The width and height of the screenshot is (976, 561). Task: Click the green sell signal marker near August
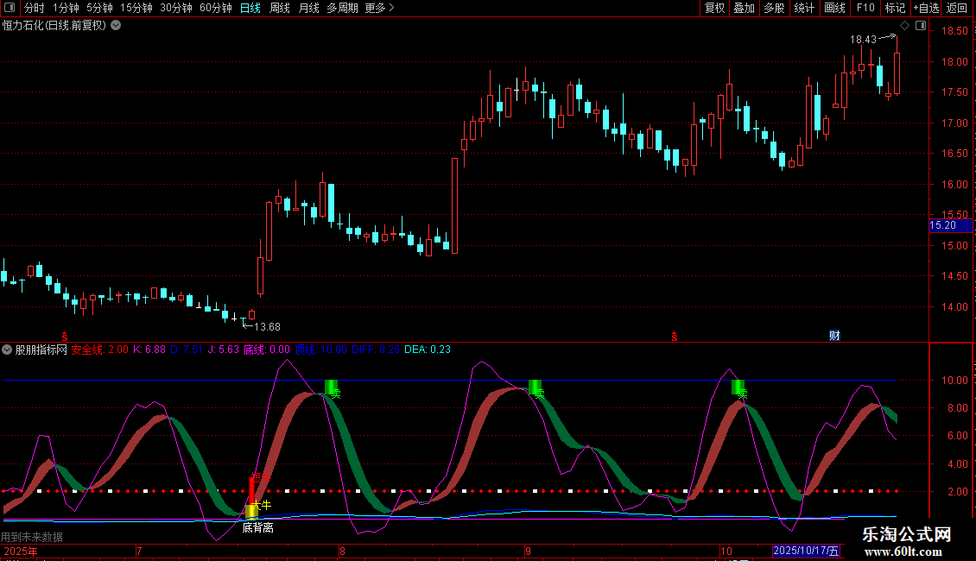click(331, 388)
